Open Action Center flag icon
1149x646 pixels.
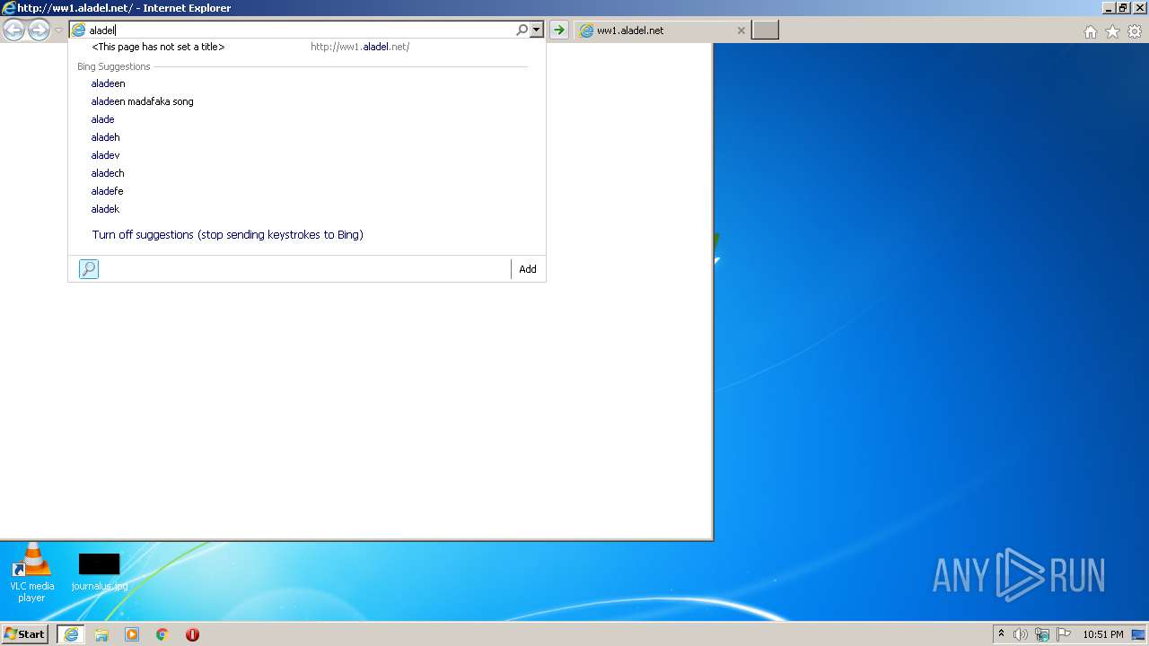[x=1064, y=634]
